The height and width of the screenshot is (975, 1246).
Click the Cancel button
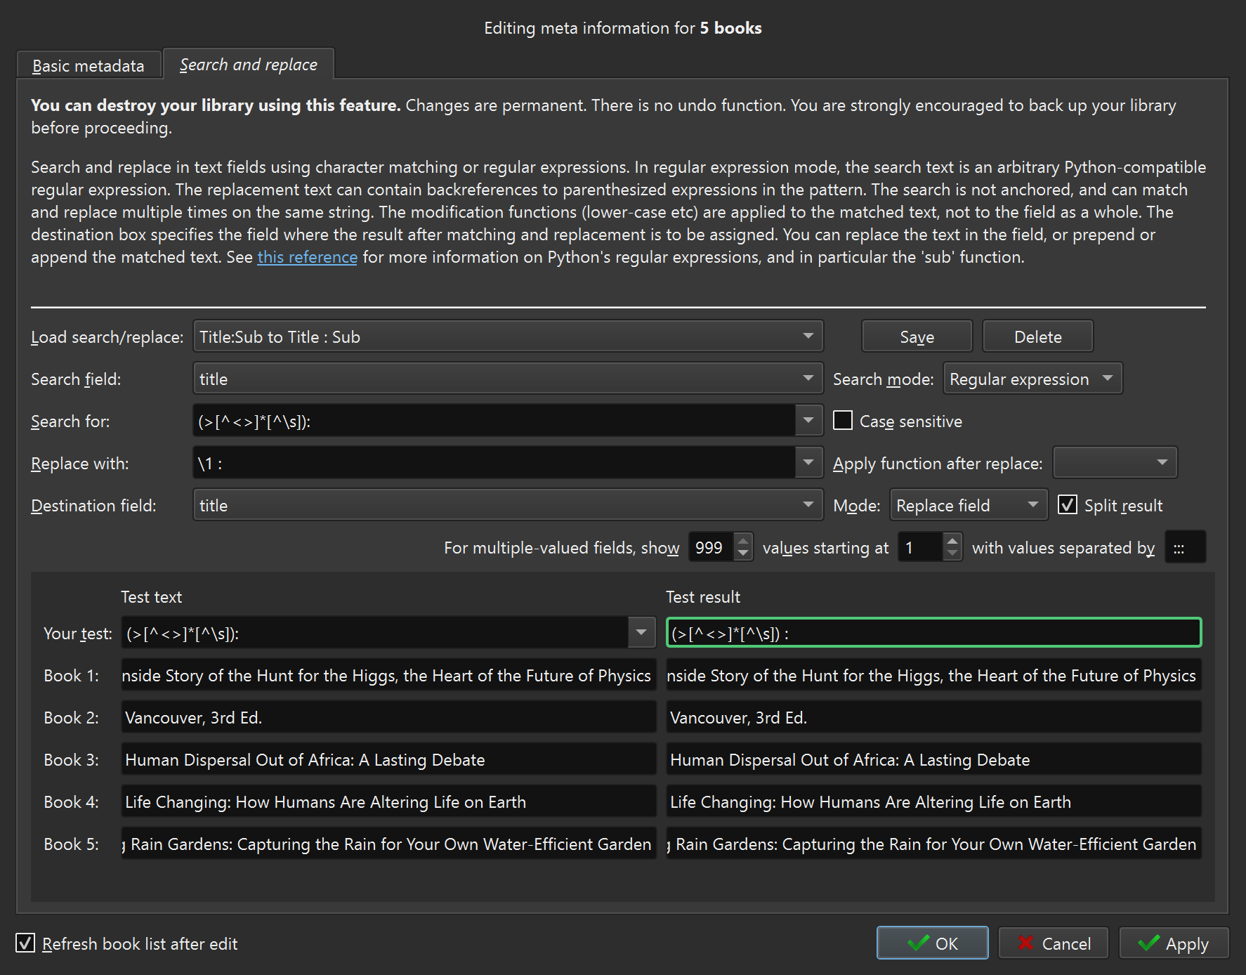[x=1054, y=943]
